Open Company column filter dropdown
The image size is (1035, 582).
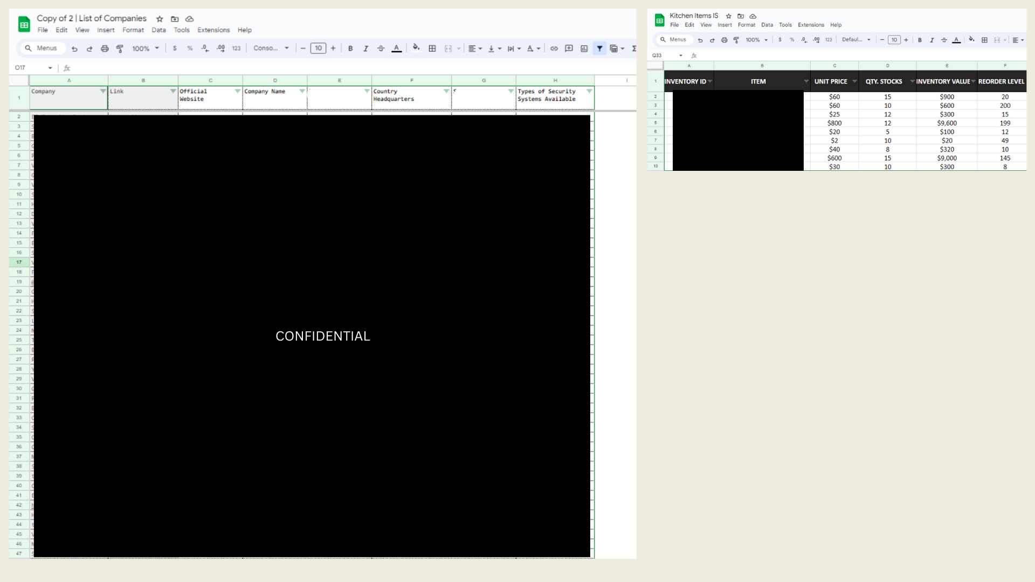click(103, 91)
